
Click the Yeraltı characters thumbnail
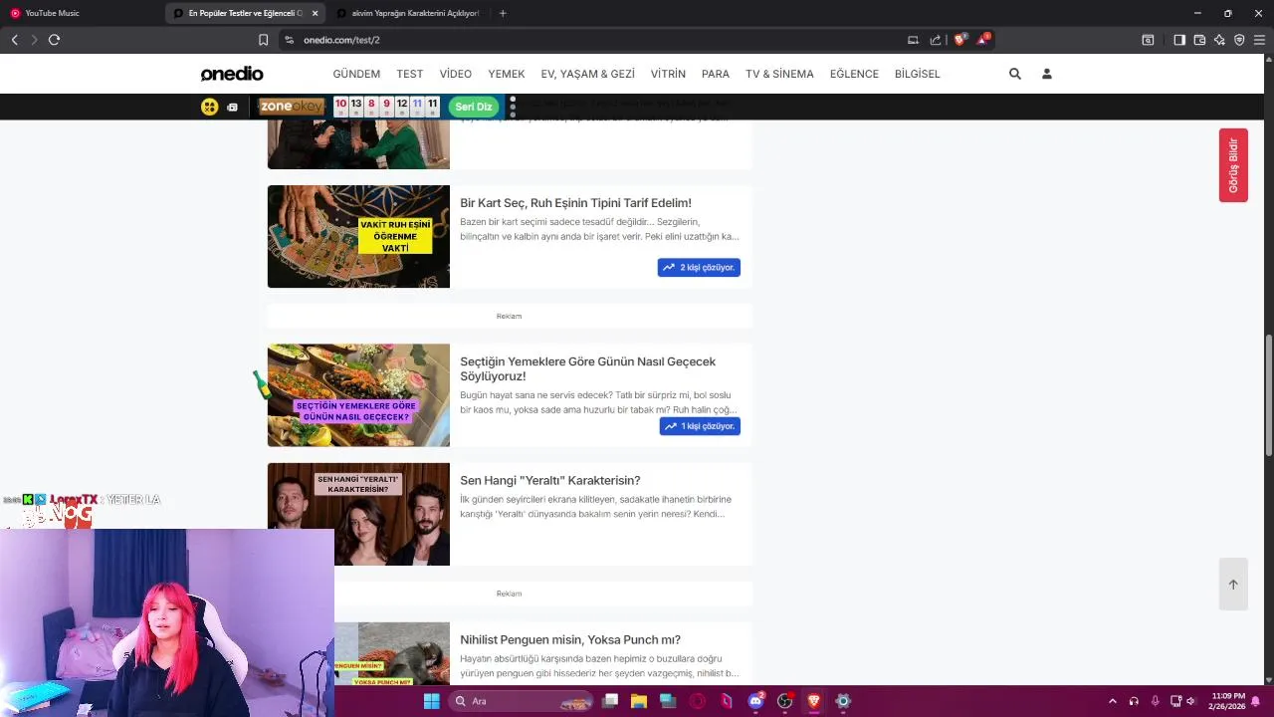click(358, 514)
